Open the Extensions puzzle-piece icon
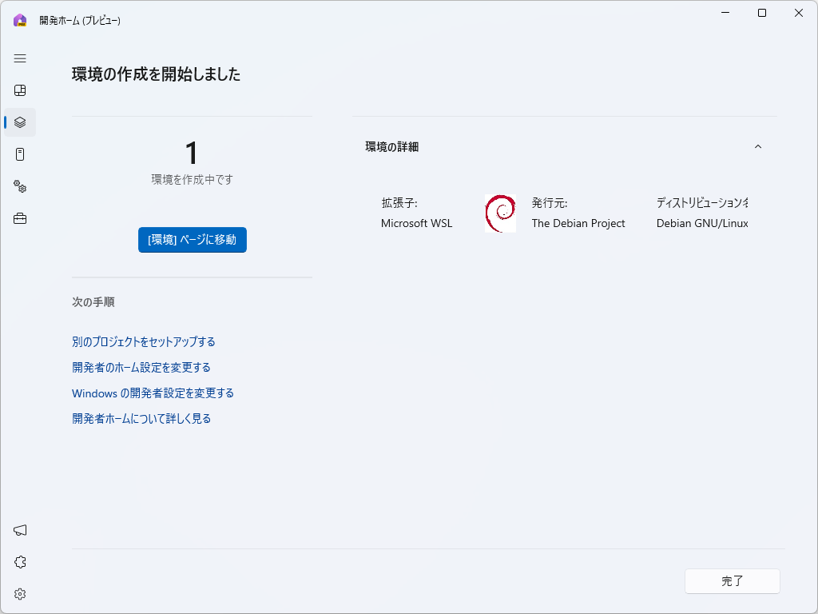The width and height of the screenshot is (818, 614). [20, 561]
